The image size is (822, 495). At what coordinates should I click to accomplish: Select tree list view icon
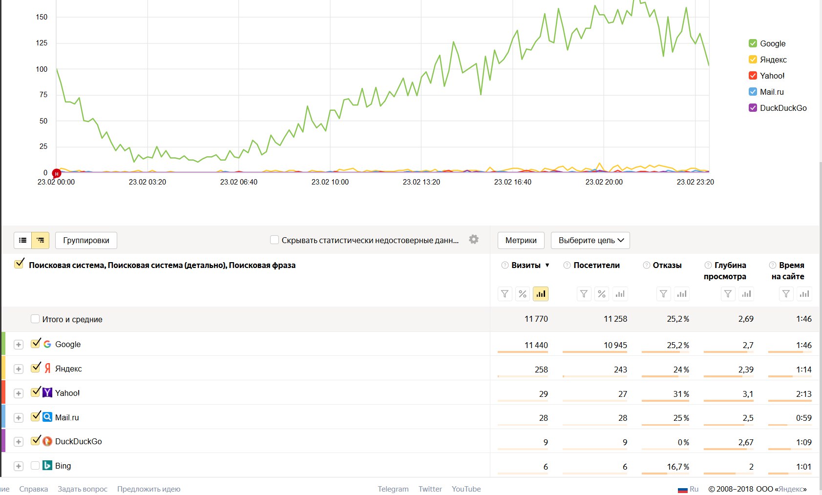coord(41,240)
